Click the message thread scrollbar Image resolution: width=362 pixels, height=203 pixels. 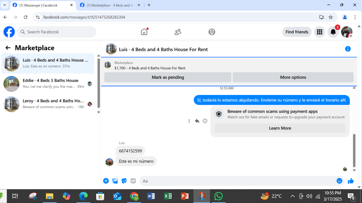click(x=354, y=150)
